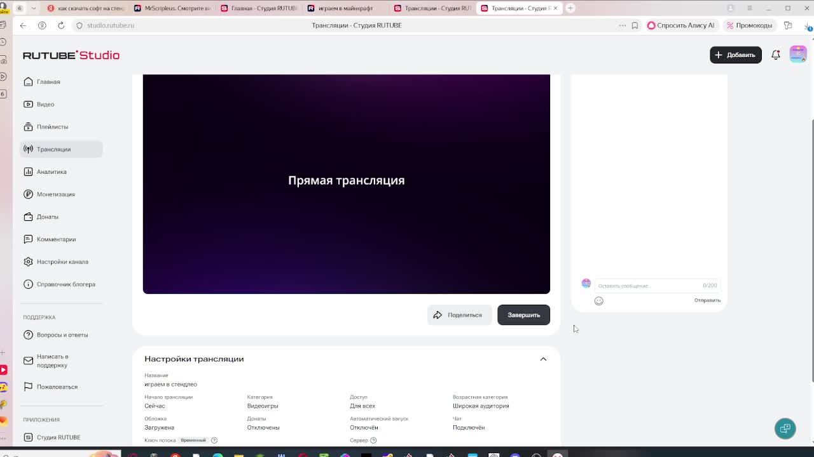Click Написать в поддержку
Viewport: 814px width, 457px height.
click(x=61, y=361)
